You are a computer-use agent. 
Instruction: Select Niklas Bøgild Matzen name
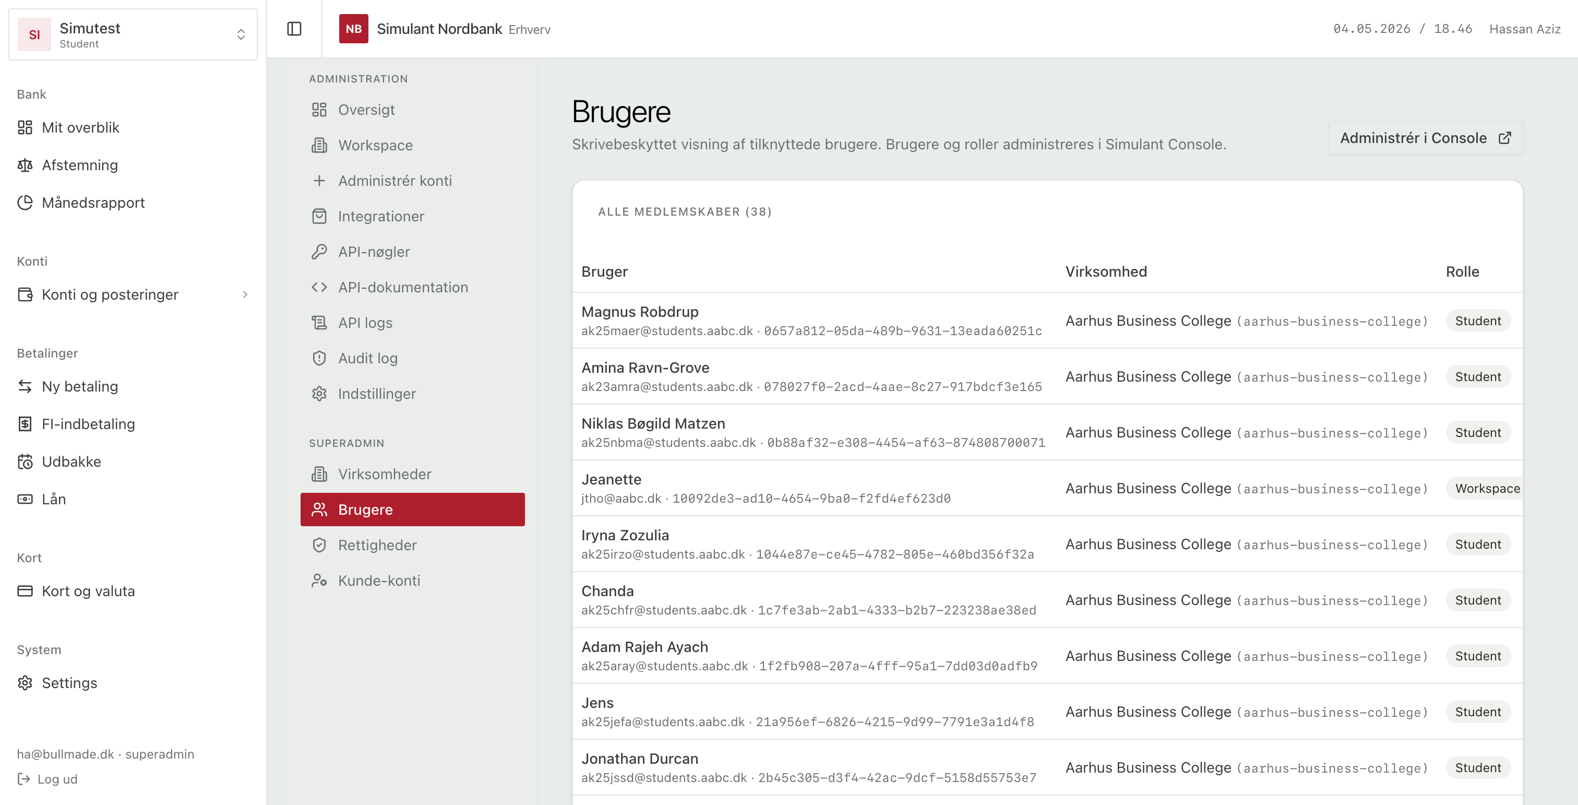(x=653, y=423)
